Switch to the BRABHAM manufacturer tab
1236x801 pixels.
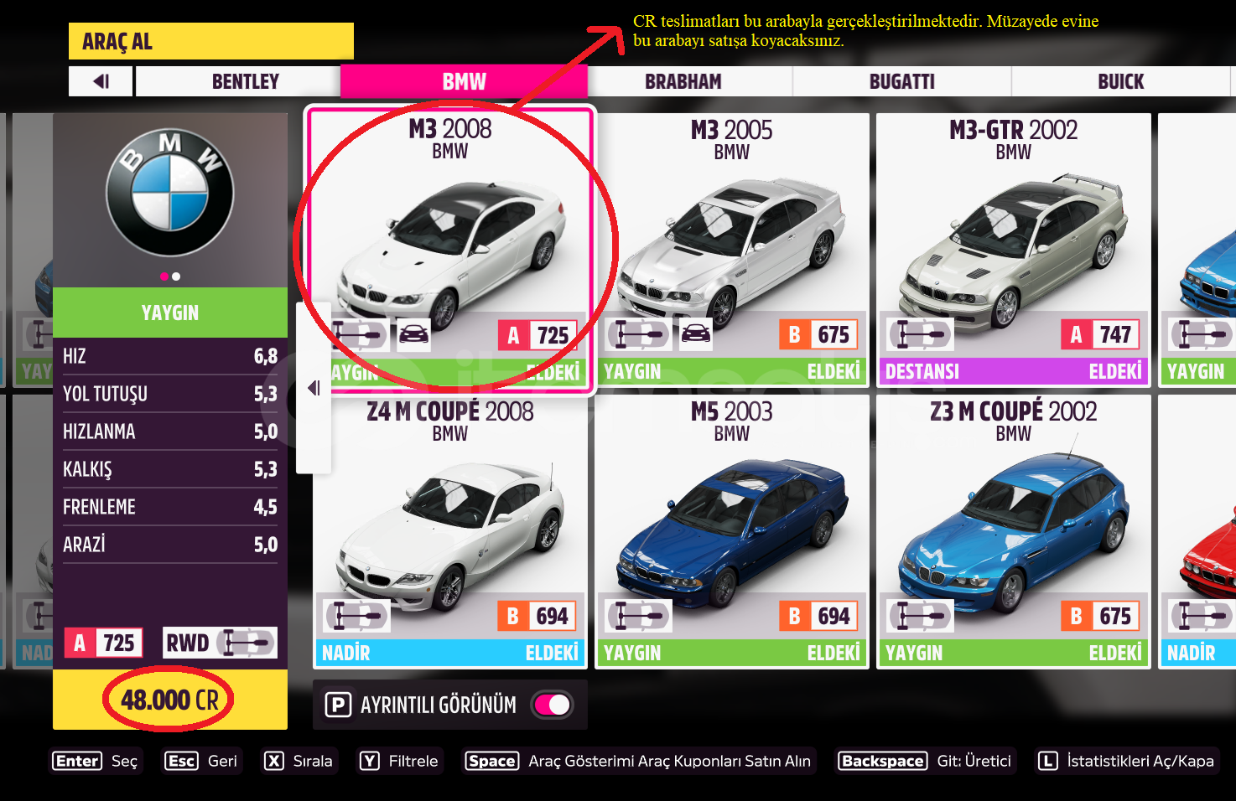tap(683, 81)
